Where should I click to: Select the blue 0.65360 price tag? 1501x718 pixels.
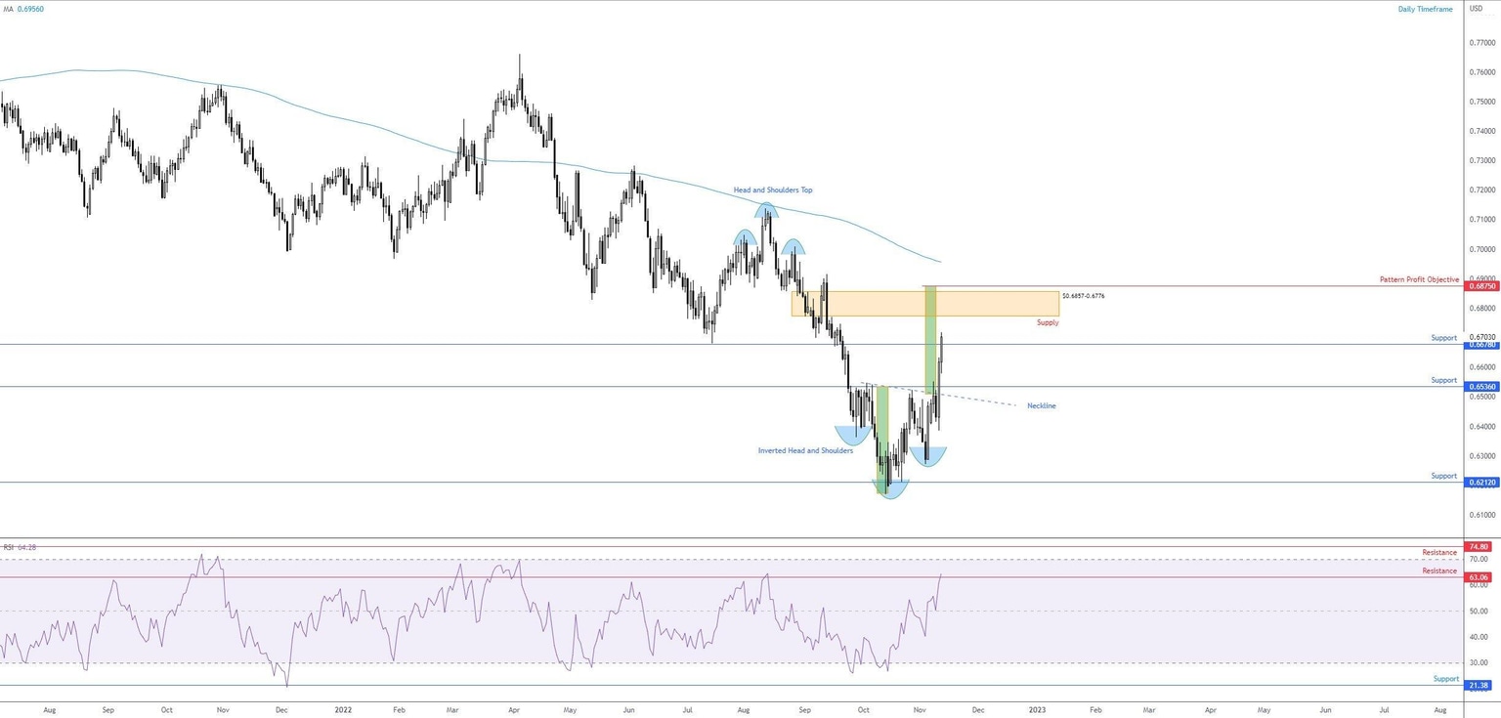click(x=1480, y=387)
